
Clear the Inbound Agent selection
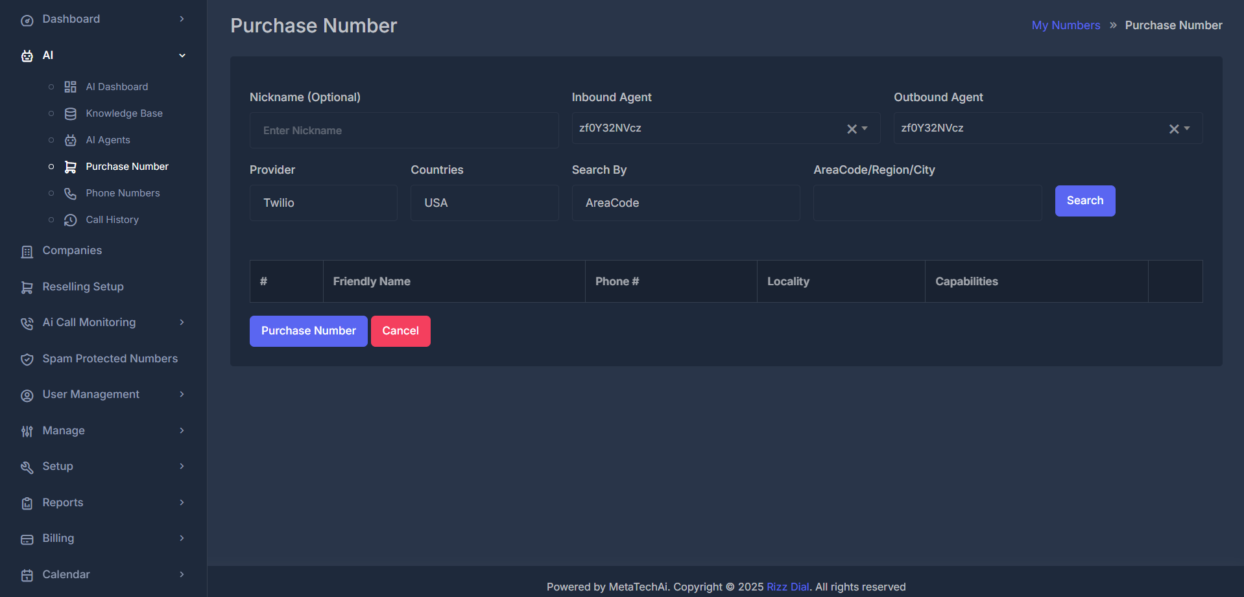click(852, 129)
